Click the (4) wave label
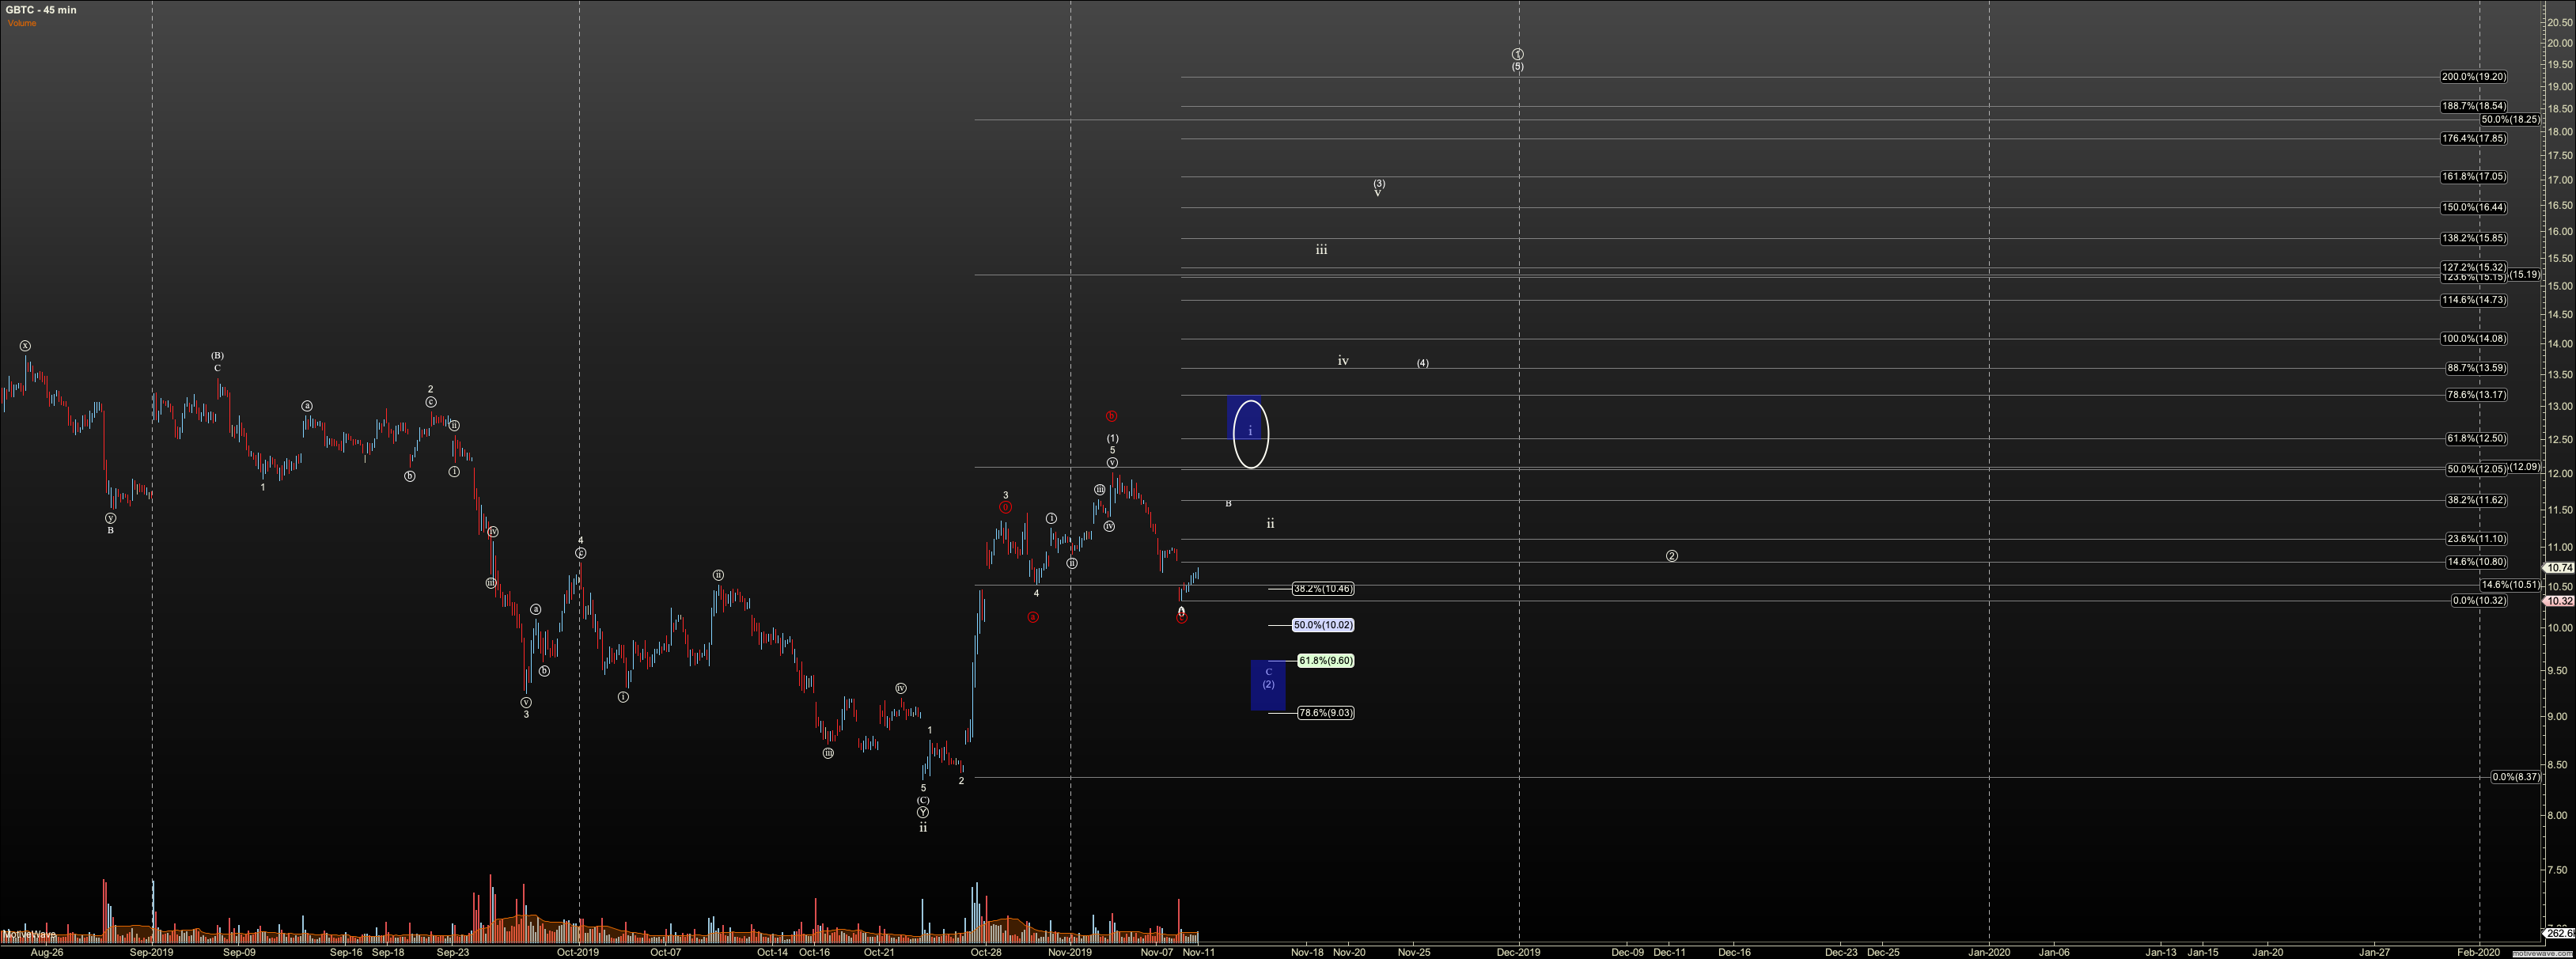This screenshot has height=959, width=2576. click(1422, 363)
